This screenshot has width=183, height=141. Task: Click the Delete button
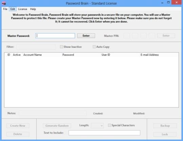click(x=18, y=134)
